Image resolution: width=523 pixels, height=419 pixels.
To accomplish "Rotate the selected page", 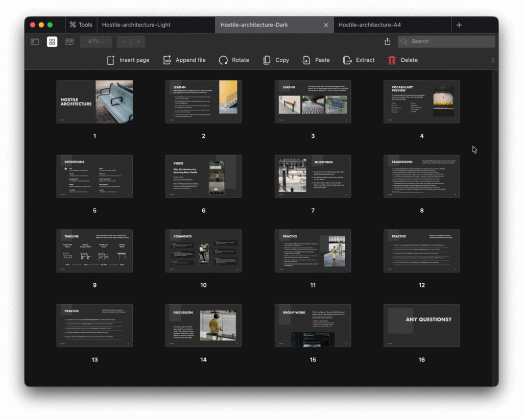I will coord(223,60).
